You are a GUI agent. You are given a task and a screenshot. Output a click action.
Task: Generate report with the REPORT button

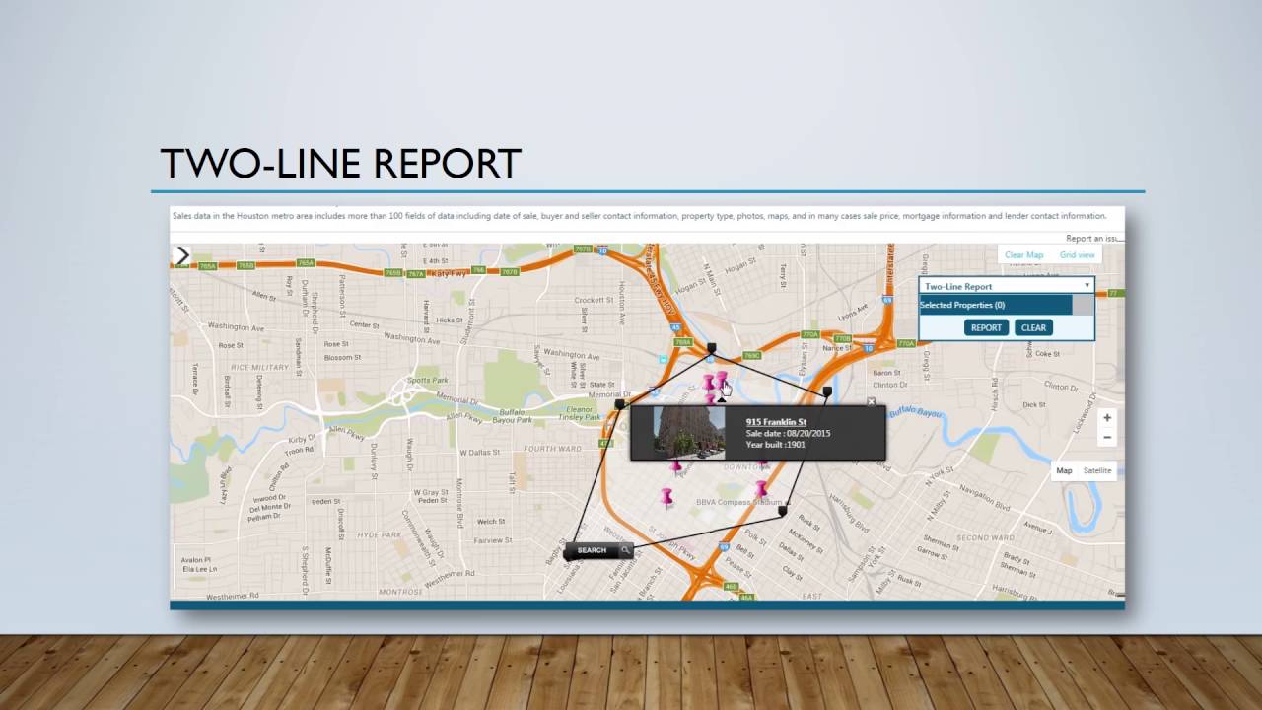[x=986, y=328]
